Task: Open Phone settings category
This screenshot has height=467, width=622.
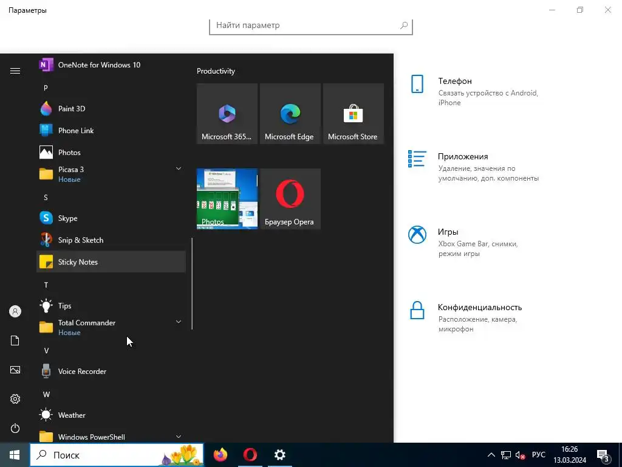Action: click(474, 91)
